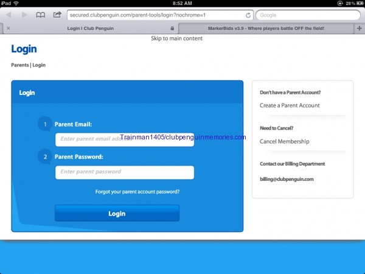
Task: Click Forgot your parent account password
Action: (x=137, y=192)
